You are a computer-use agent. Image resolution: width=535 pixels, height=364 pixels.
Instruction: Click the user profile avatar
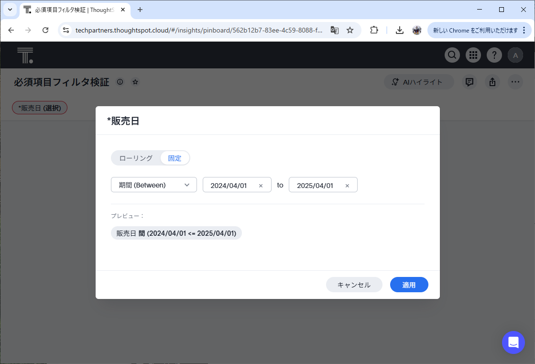pos(515,55)
